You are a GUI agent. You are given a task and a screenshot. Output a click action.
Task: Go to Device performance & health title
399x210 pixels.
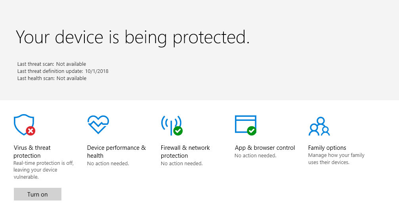[x=116, y=152]
